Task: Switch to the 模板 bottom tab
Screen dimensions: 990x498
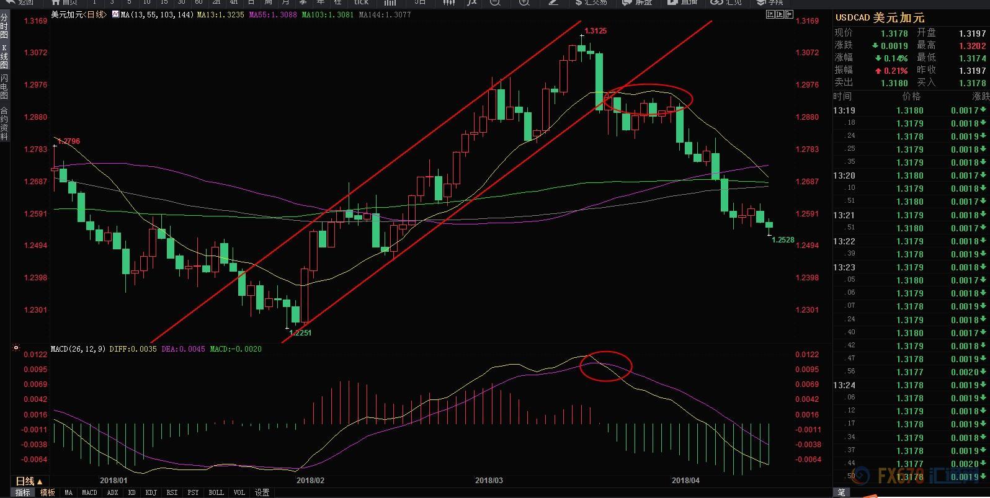Action: pyautogui.click(x=47, y=492)
